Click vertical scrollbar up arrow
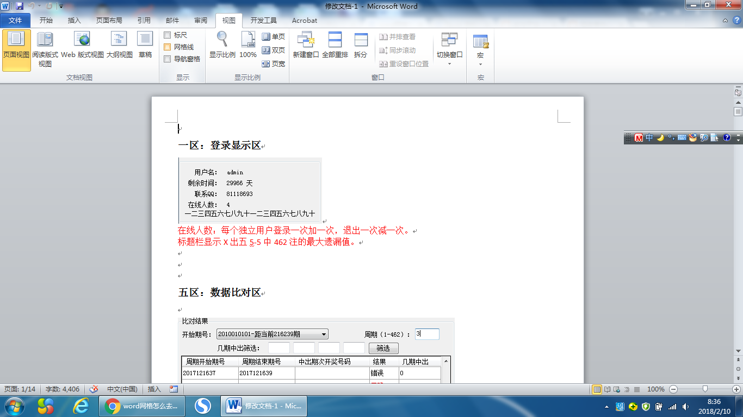The image size is (743, 417). click(x=738, y=103)
